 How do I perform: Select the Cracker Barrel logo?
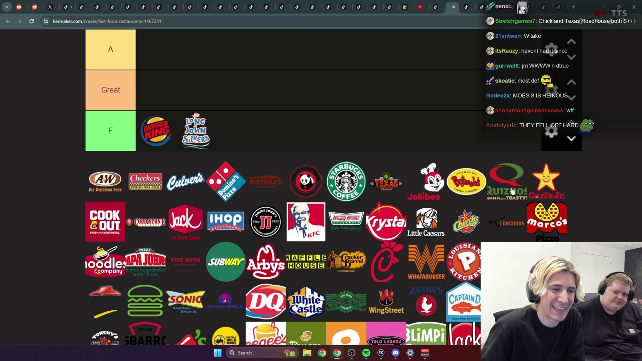[x=346, y=262]
